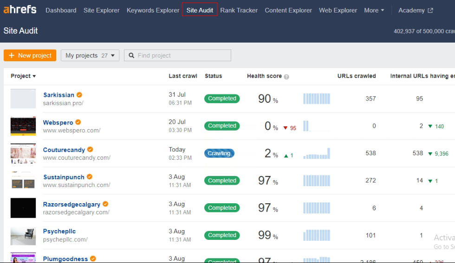The width and height of the screenshot is (455, 263).
Task: Click the Couturecandy thumbnail
Action: [23, 153]
